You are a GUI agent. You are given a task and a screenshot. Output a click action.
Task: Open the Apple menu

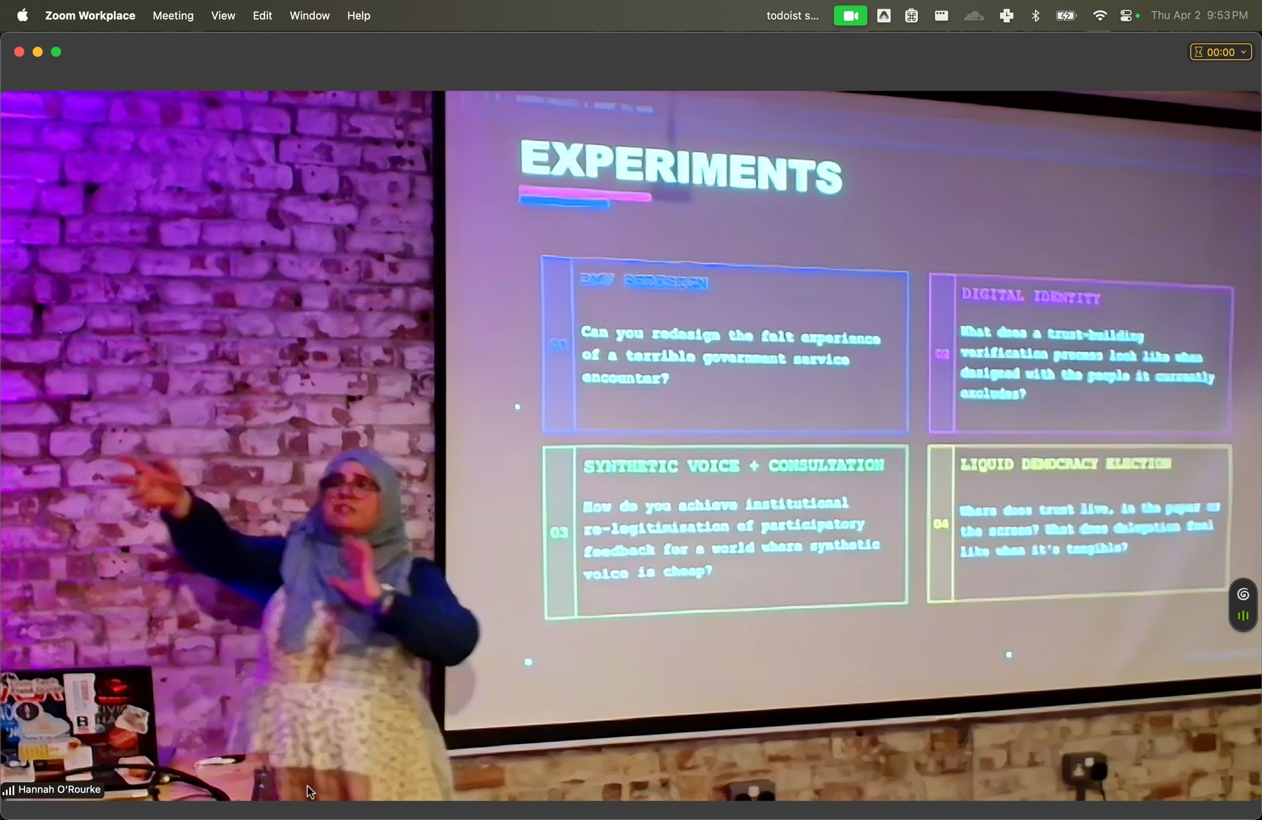point(22,15)
